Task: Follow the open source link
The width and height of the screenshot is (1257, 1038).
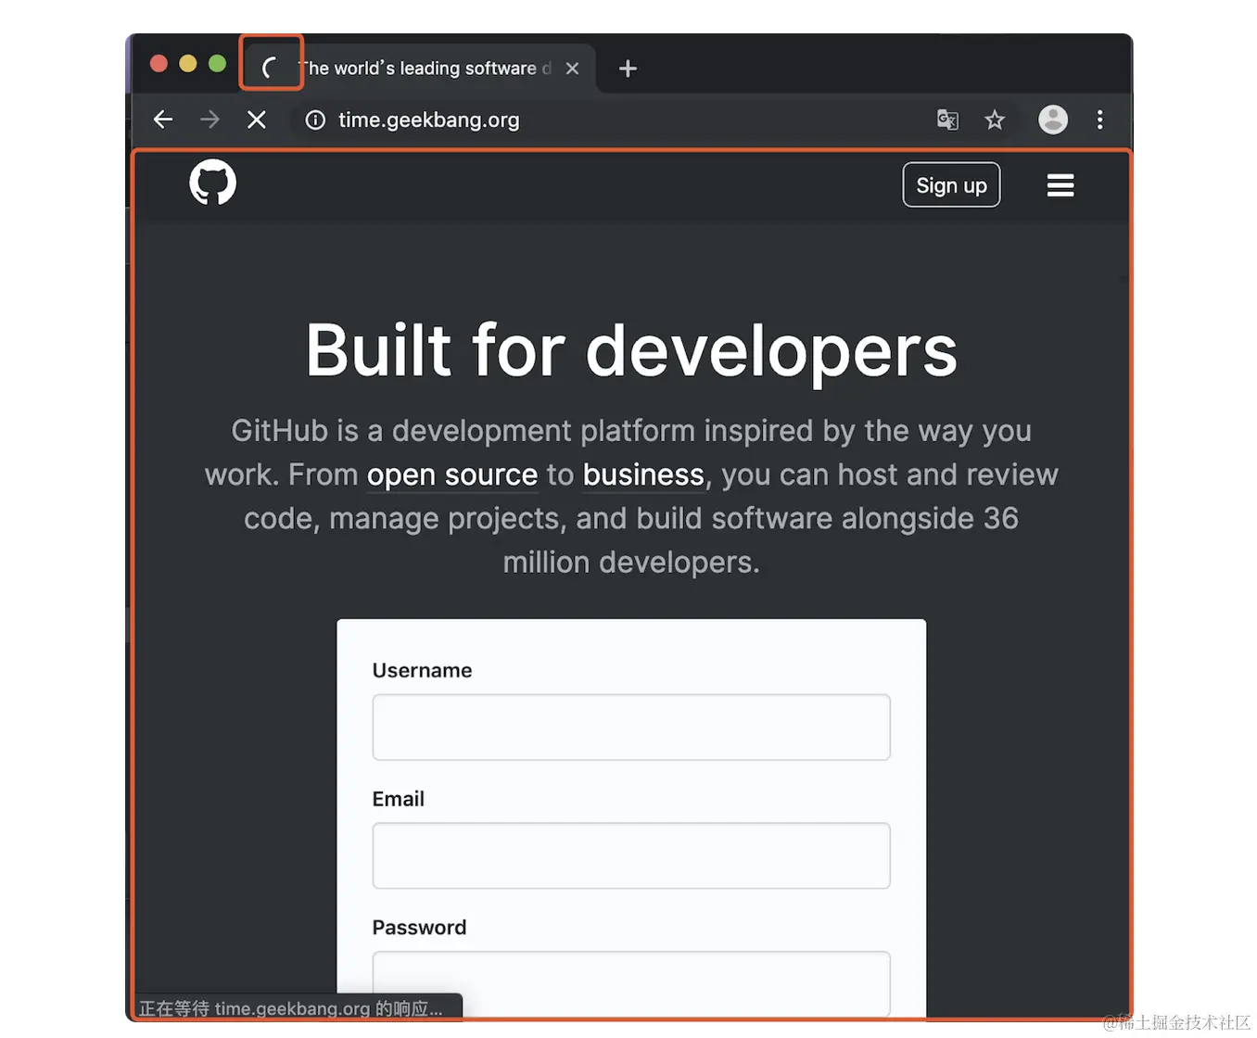Action: pyautogui.click(x=452, y=475)
